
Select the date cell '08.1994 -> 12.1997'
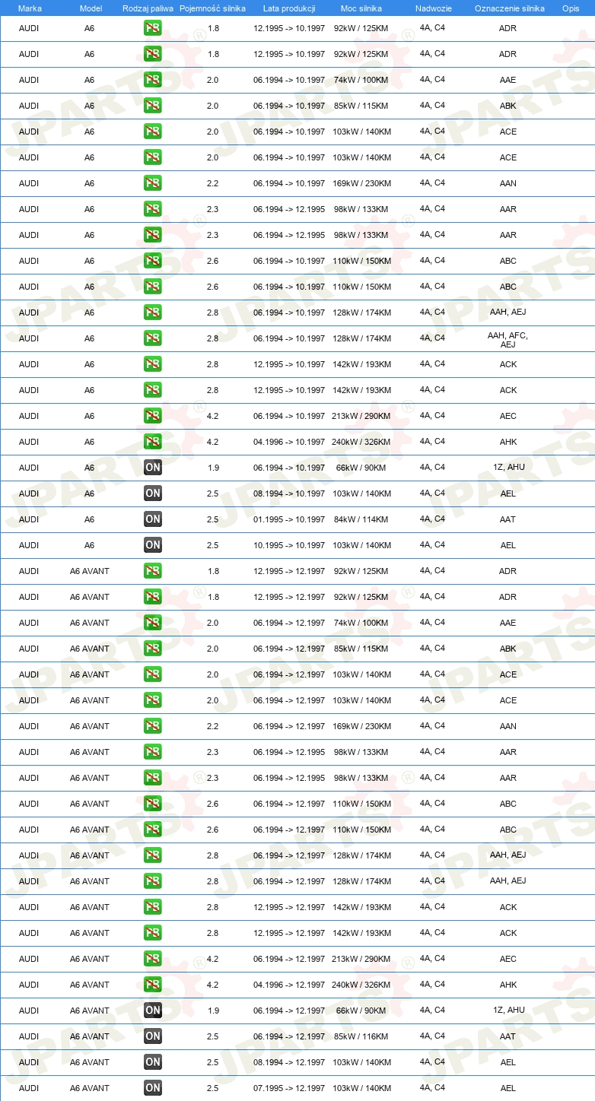pyautogui.click(x=289, y=1062)
